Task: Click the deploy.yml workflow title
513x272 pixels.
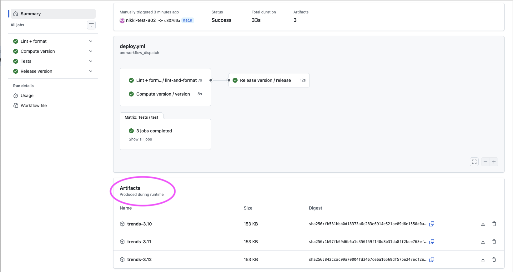Action: pos(133,46)
